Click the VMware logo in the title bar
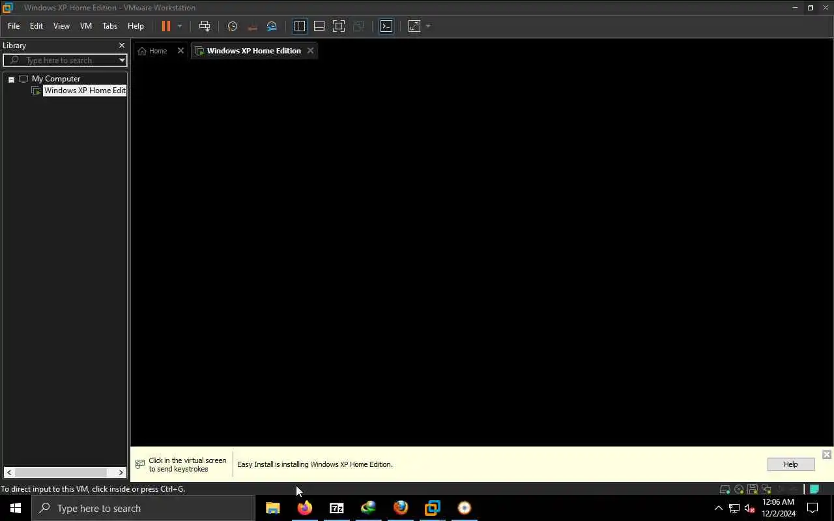The height and width of the screenshot is (521, 834). tap(7, 7)
